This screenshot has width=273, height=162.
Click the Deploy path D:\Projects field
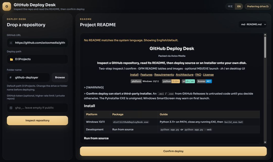click(x=37, y=59)
